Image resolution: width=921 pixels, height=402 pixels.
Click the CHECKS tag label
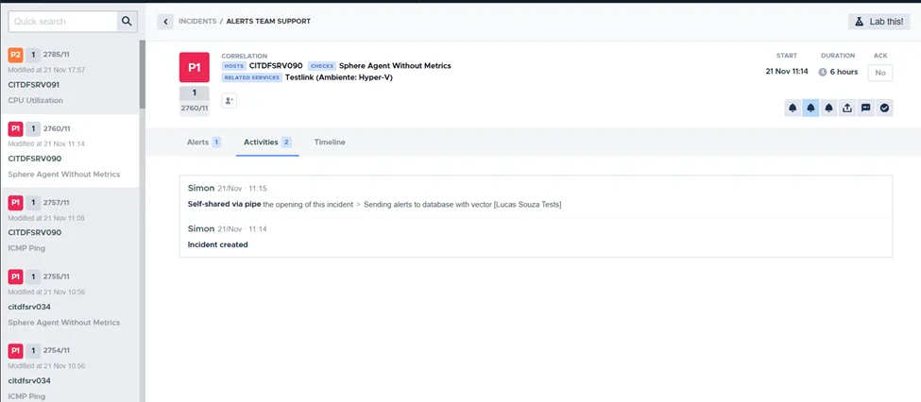[x=321, y=66]
